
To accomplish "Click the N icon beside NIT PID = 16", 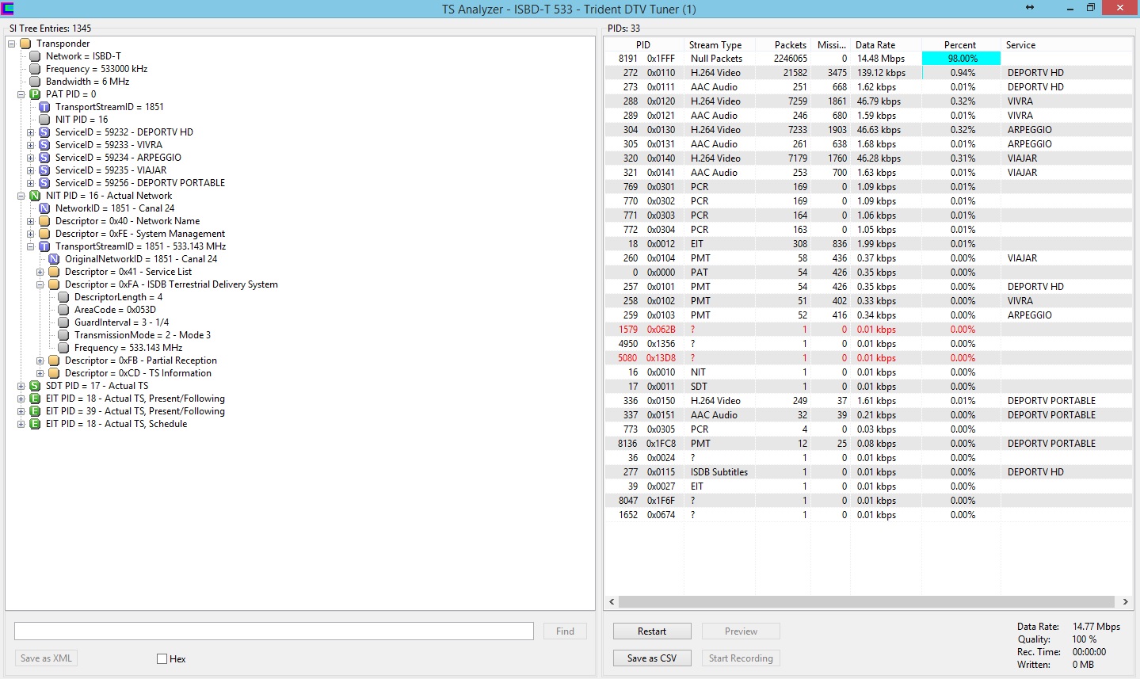I will click(x=35, y=196).
